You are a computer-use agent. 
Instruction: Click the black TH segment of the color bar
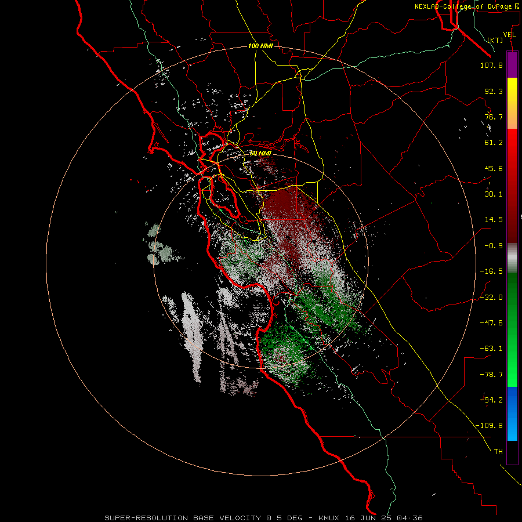tap(512, 452)
